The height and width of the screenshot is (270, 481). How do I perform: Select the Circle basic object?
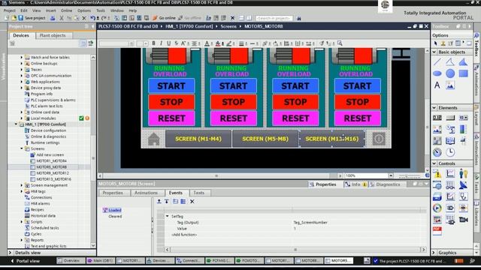coord(450,73)
